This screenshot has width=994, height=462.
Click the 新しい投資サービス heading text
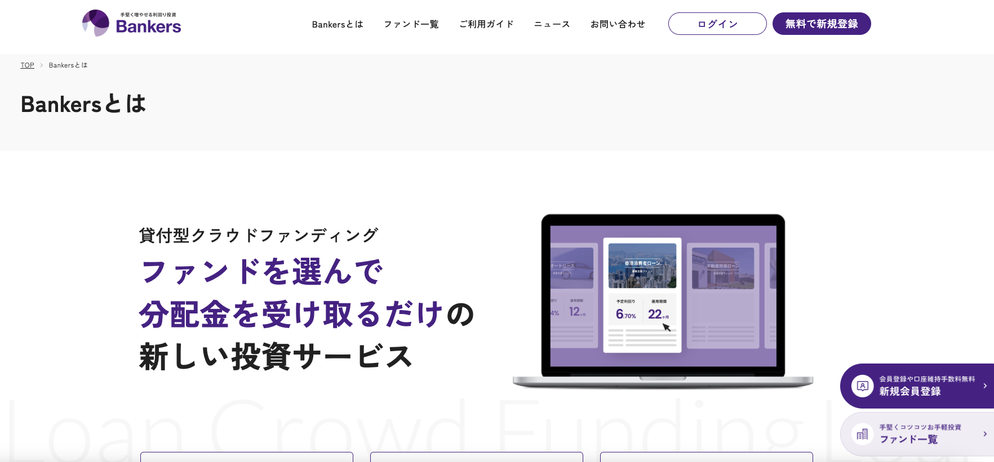(x=276, y=356)
